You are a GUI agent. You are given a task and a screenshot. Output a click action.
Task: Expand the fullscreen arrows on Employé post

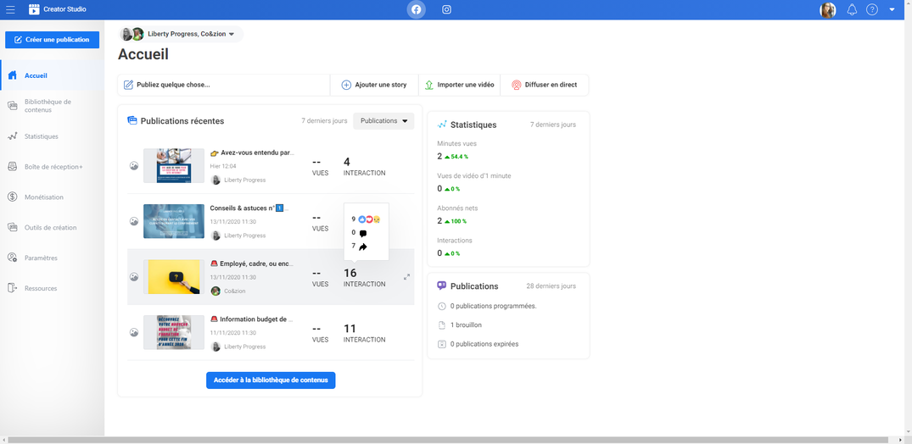[x=406, y=277]
